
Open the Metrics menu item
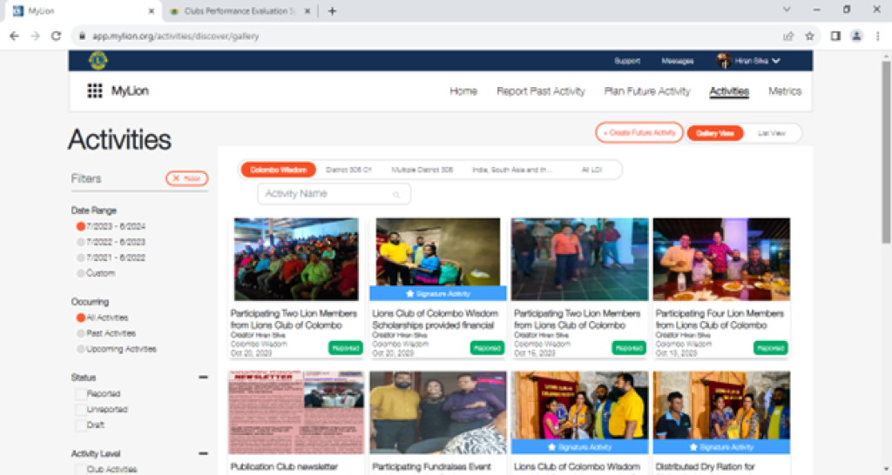[785, 90]
